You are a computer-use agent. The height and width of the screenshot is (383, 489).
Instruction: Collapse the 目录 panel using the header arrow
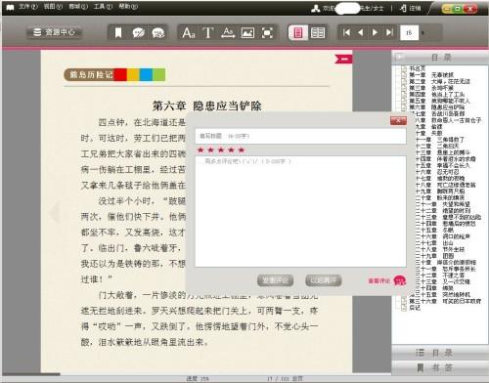point(399,58)
